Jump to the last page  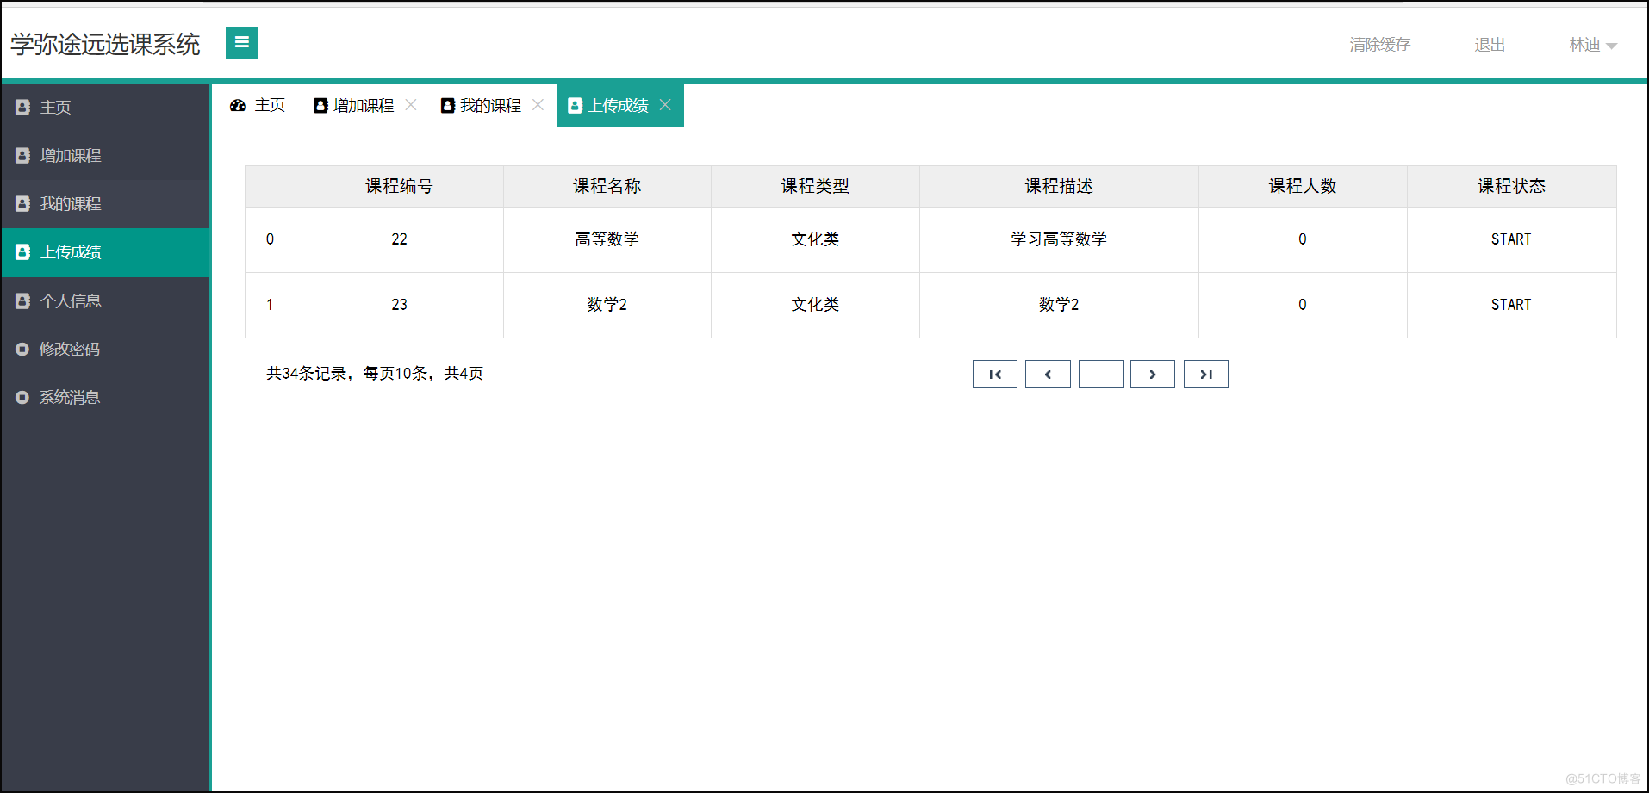click(x=1206, y=375)
